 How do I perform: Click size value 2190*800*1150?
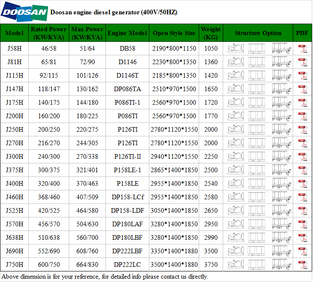click(174, 49)
